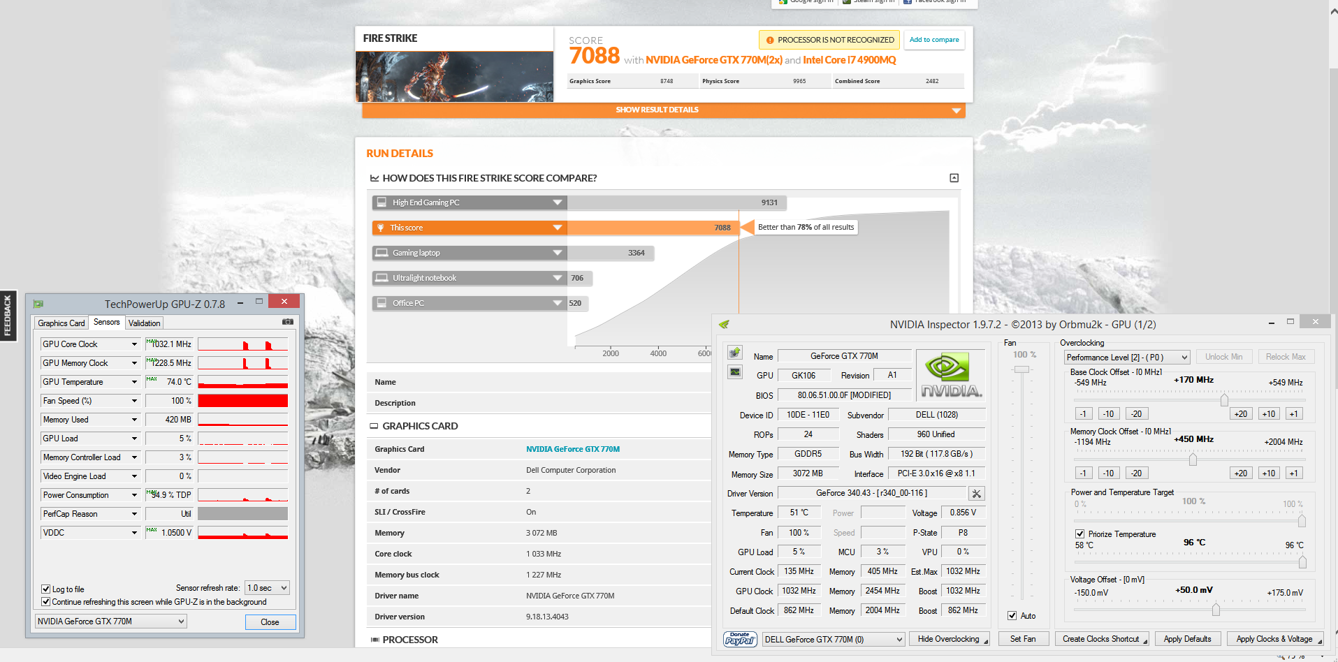Viewport: 1338px width, 662px height.
Task: Switch to the Graphics Card tab in GPU-Z
Action: tap(61, 323)
